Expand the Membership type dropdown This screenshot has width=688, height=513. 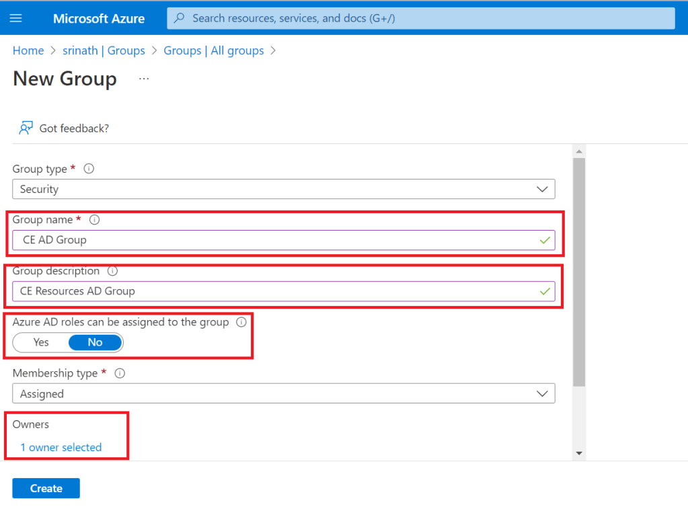[x=283, y=394]
